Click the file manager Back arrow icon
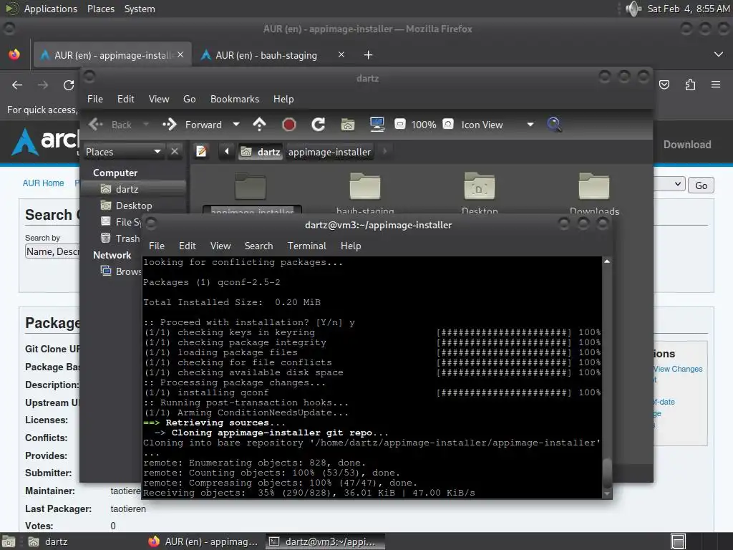Viewport: 733px width, 550px height. [96, 125]
